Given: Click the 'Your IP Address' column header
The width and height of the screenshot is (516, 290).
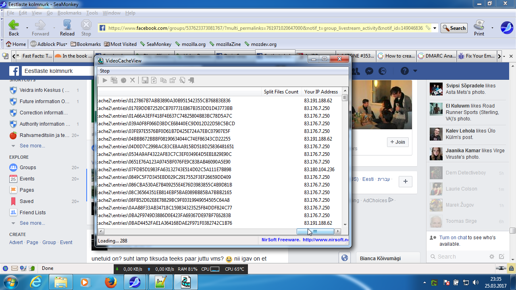Looking at the screenshot, I should tap(321, 92).
